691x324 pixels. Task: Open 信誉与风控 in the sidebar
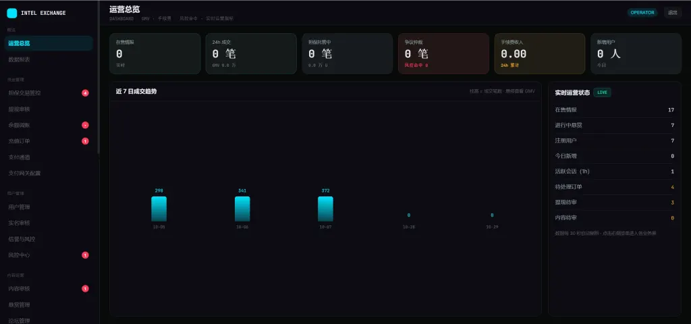pos(49,239)
